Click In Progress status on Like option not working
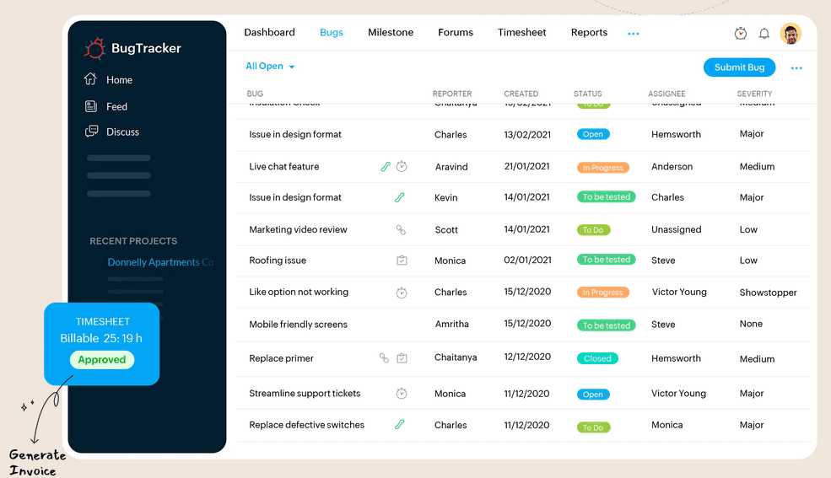The image size is (831, 478). [x=603, y=293]
